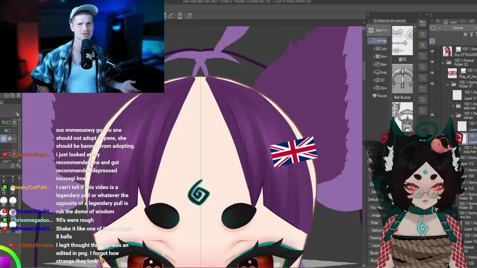The image size is (477, 268).
Task: Adjust the 95 opacity value stepper
Action: pyautogui.click(x=10, y=131)
